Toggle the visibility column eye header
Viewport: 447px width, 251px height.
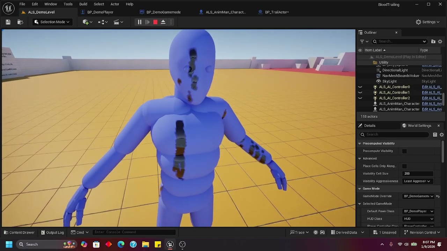[360, 50]
